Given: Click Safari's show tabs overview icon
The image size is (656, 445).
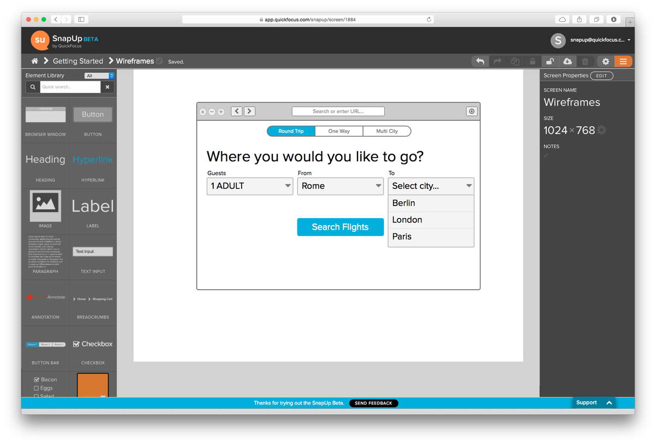Looking at the screenshot, I should pyautogui.click(x=596, y=19).
